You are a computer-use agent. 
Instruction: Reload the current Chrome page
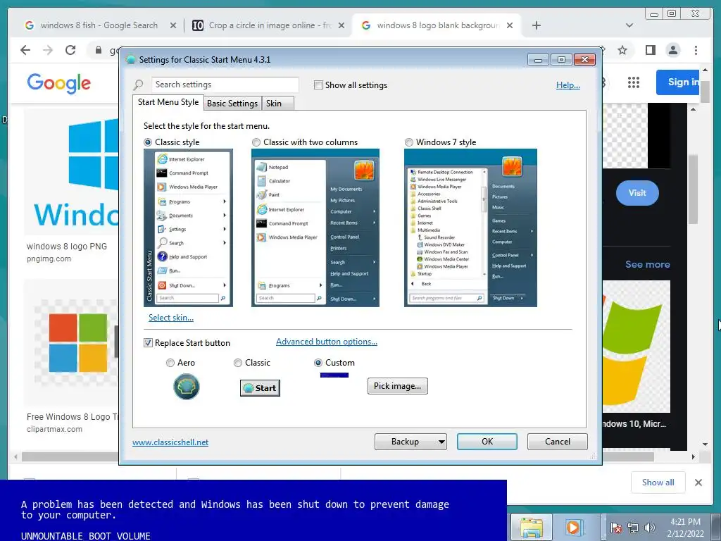point(70,50)
